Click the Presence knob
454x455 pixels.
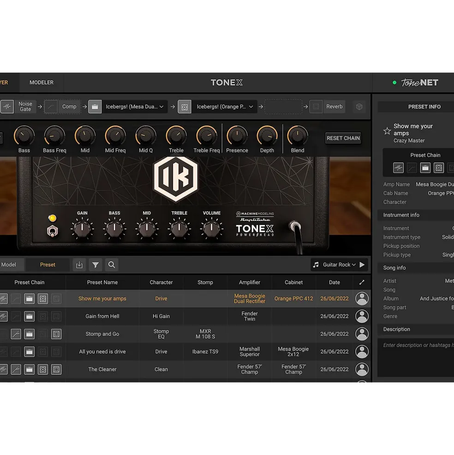[237, 136]
